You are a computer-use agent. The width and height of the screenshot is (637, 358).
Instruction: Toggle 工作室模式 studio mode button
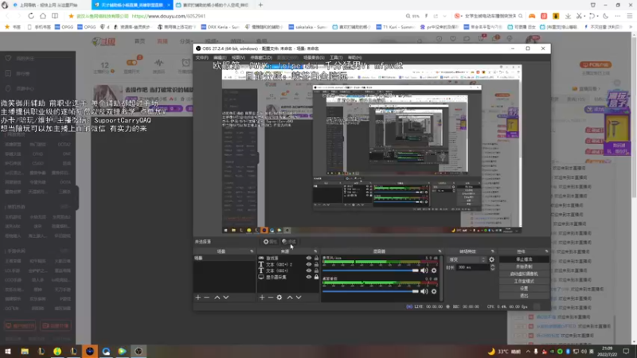524,281
